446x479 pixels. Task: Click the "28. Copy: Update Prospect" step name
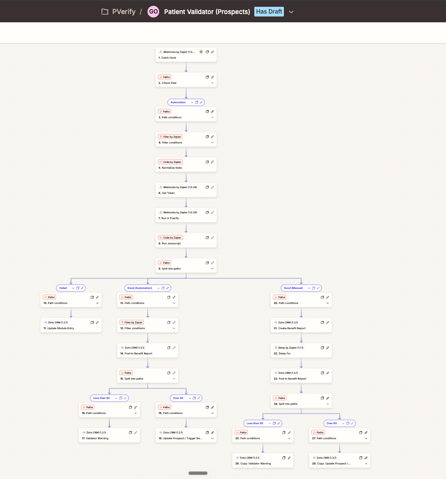tap(331, 463)
